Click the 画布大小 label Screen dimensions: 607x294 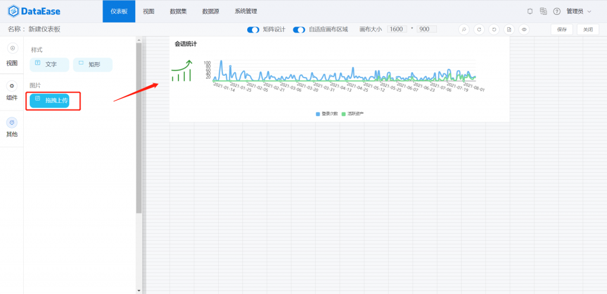point(370,30)
